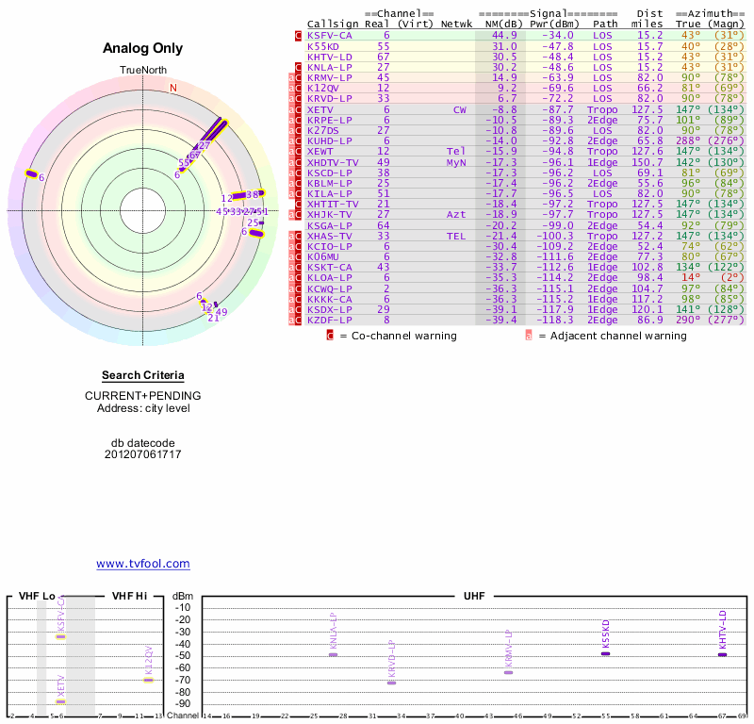Click the KNLA-LP marker in the UHF chart
The height and width of the screenshot is (724, 754).
[x=334, y=655]
